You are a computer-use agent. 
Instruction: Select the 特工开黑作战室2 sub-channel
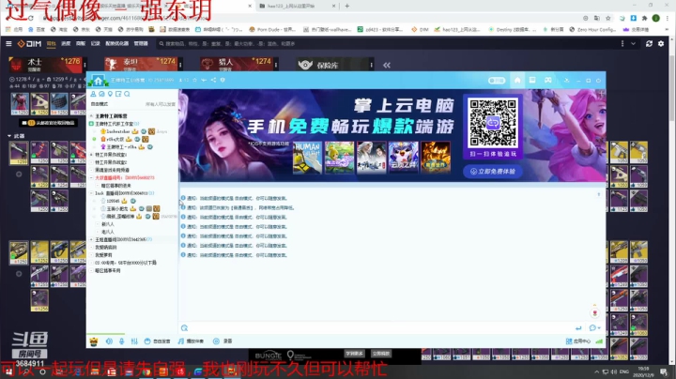pyautogui.click(x=111, y=162)
